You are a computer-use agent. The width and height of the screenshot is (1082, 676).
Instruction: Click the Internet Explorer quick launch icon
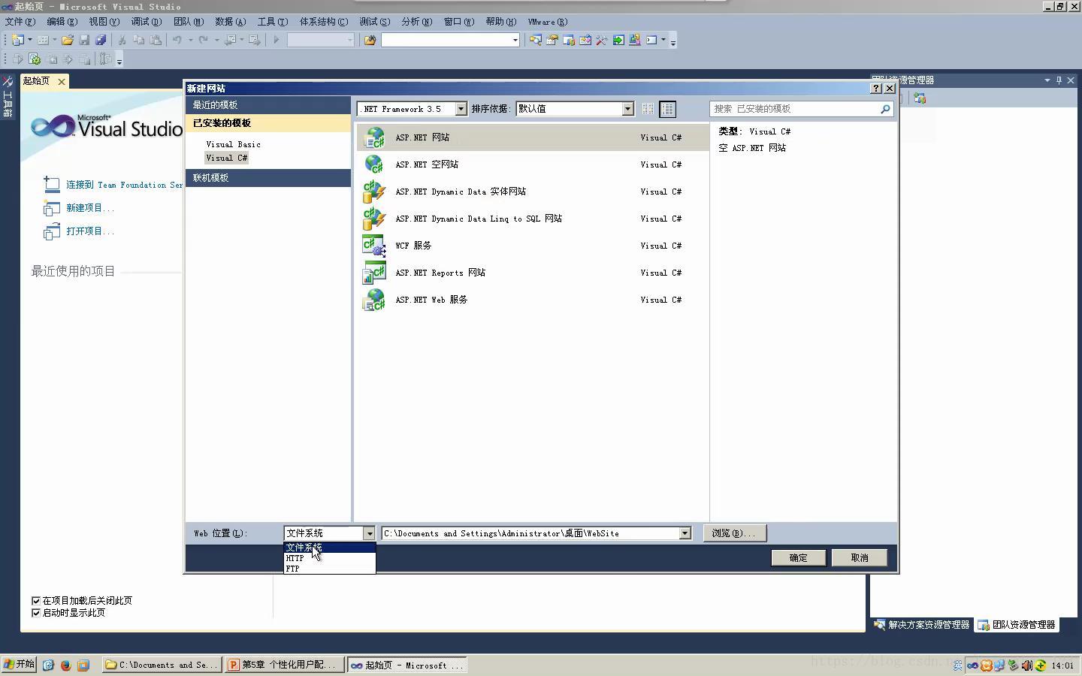coord(48,665)
